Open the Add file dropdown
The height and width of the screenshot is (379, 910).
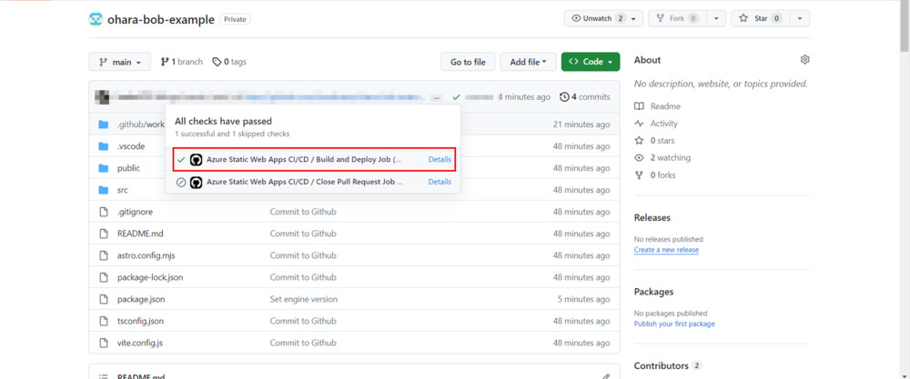pyautogui.click(x=528, y=62)
